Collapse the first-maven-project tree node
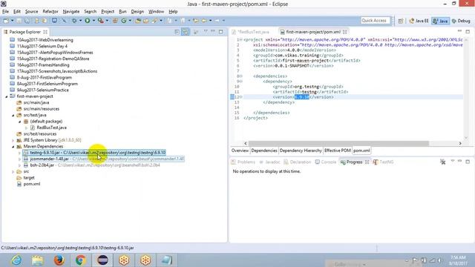This screenshot has width=475, height=267. [x=7, y=96]
